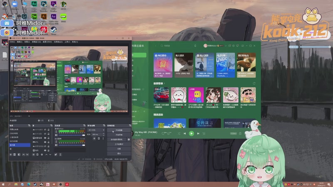The height and width of the screenshot is (187, 333).
Task: Open NetEase Music settings gear icon
Action: point(234,46)
